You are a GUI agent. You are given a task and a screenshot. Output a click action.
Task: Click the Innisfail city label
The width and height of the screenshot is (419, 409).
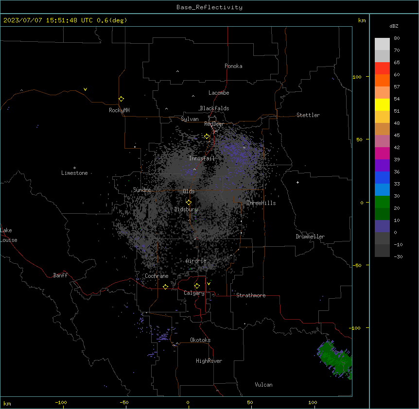pyautogui.click(x=202, y=158)
